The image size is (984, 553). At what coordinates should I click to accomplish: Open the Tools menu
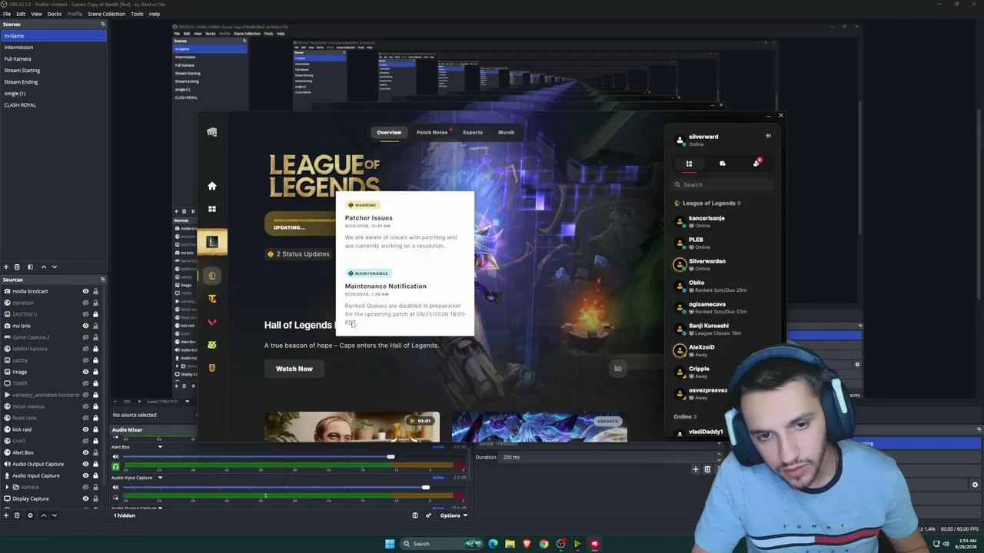point(137,14)
